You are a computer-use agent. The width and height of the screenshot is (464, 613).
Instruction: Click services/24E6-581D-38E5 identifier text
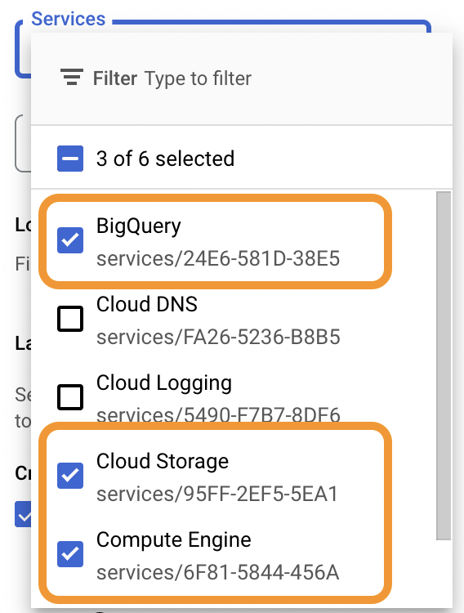[x=218, y=259]
